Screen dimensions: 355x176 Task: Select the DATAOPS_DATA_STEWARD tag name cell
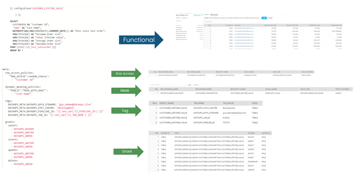coord(206,113)
